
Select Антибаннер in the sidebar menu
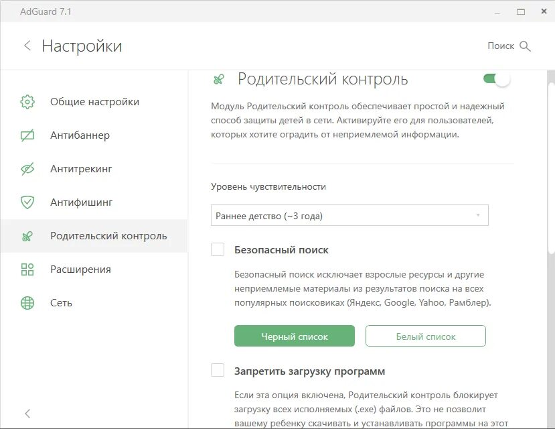pyautogui.click(x=80, y=135)
